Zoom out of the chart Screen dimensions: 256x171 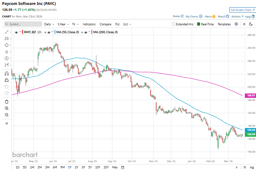tap(7, 115)
